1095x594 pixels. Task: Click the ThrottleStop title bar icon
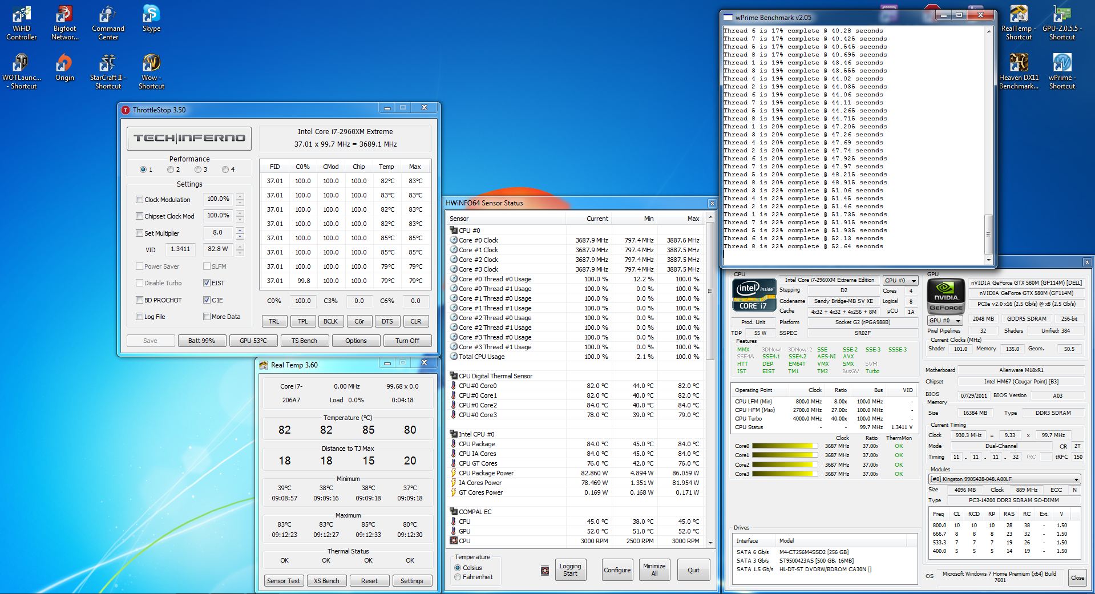(x=126, y=110)
